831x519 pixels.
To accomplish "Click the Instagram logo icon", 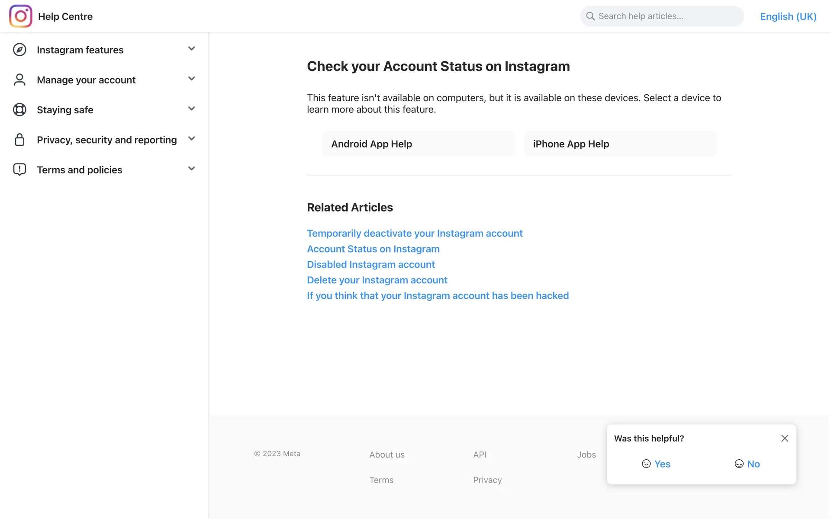I will [x=20, y=16].
